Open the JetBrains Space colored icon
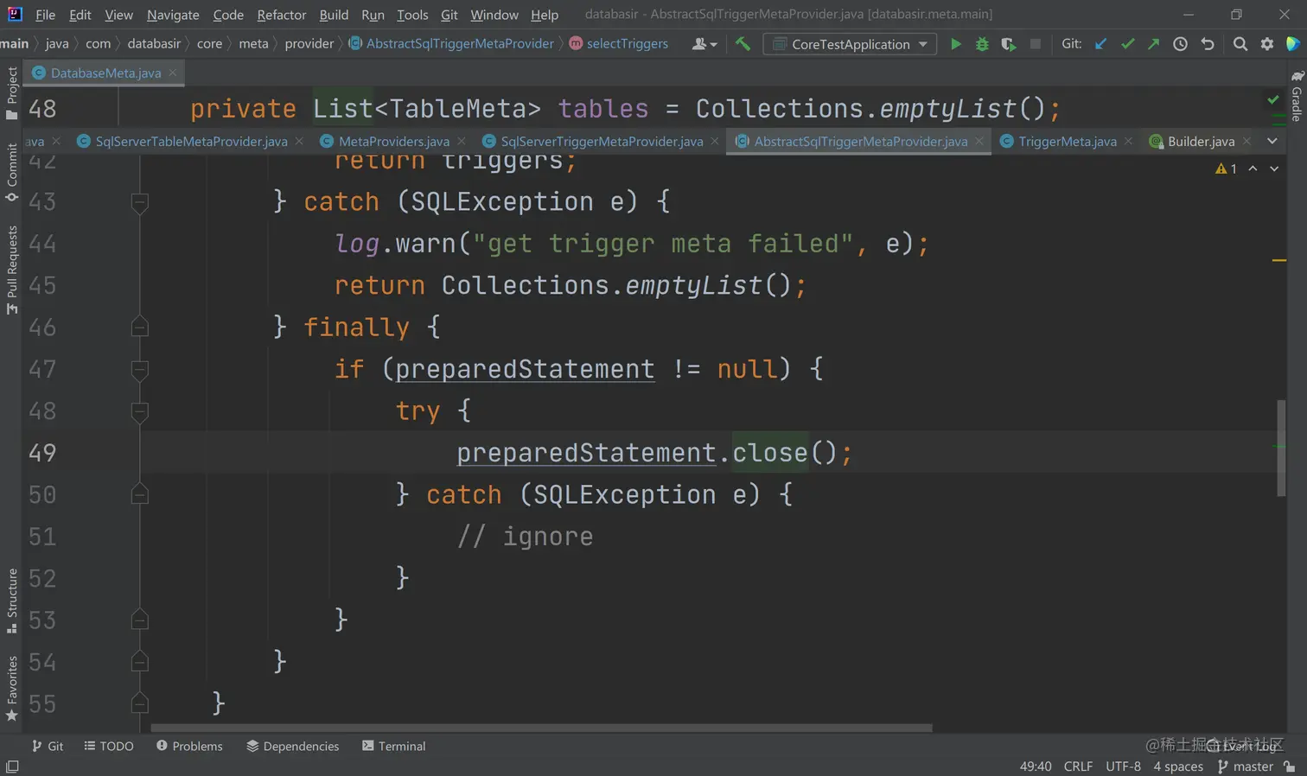This screenshot has width=1307, height=776. (1293, 44)
